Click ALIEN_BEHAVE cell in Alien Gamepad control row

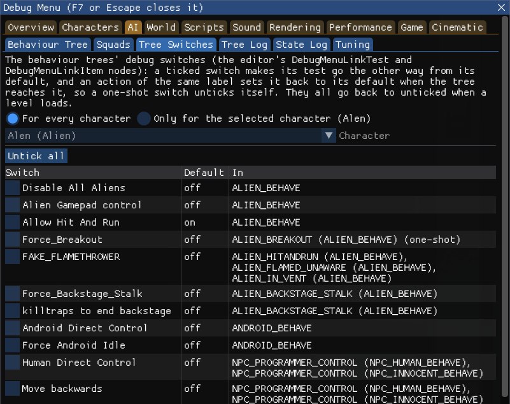tap(266, 205)
